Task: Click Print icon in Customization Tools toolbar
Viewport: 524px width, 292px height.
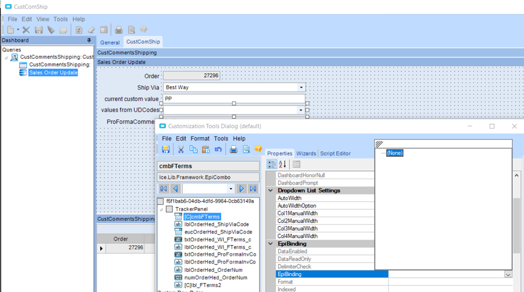Action: click(x=234, y=149)
